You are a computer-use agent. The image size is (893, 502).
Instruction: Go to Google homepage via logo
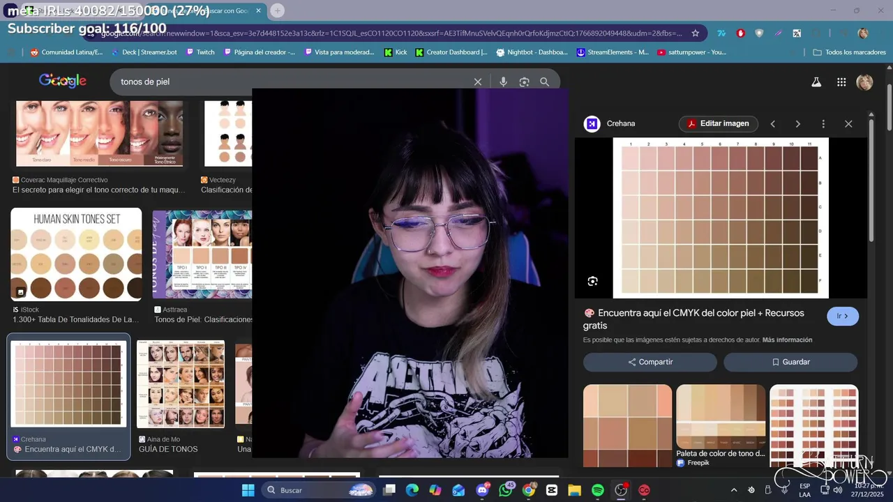[x=63, y=81]
